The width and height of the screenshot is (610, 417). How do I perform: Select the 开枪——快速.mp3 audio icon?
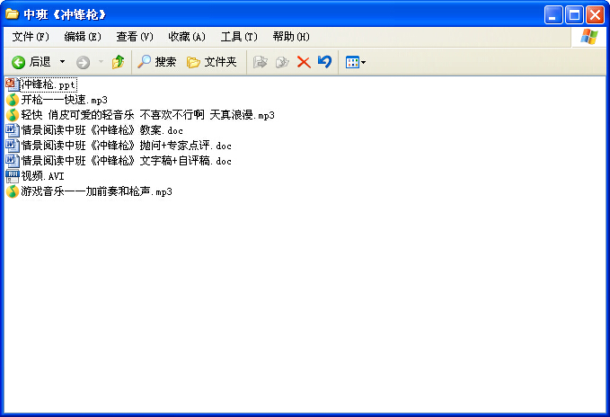tap(13, 100)
